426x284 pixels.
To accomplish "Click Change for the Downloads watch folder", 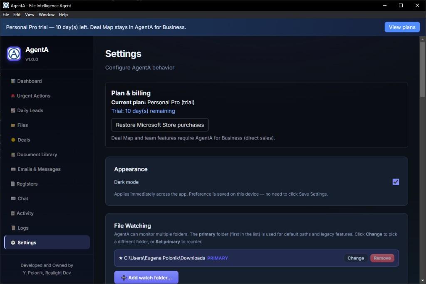I will pos(355,258).
